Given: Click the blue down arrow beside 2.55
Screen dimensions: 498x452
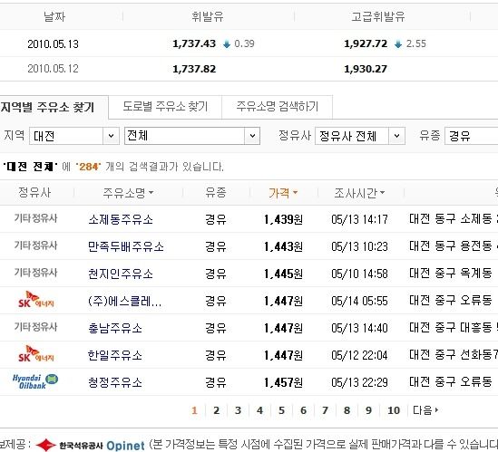Looking at the screenshot, I should point(398,44).
